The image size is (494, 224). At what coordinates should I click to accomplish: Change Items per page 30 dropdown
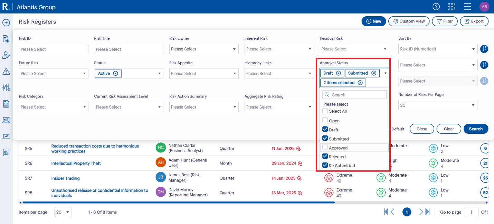click(x=63, y=212)
